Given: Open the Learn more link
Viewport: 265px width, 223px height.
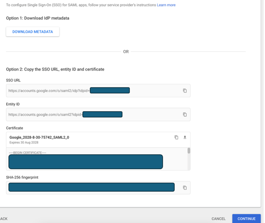Looking at the screenshot, I should (166, 5).
